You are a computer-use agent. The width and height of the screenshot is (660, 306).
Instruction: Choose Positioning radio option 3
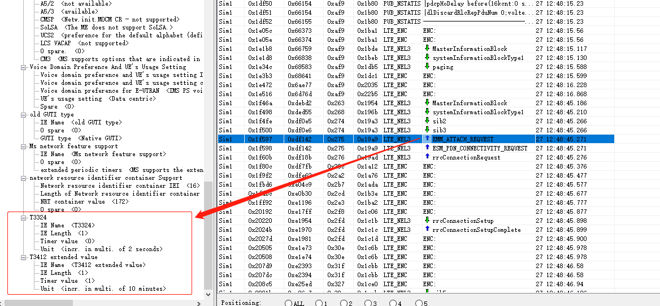click(369, 303)
